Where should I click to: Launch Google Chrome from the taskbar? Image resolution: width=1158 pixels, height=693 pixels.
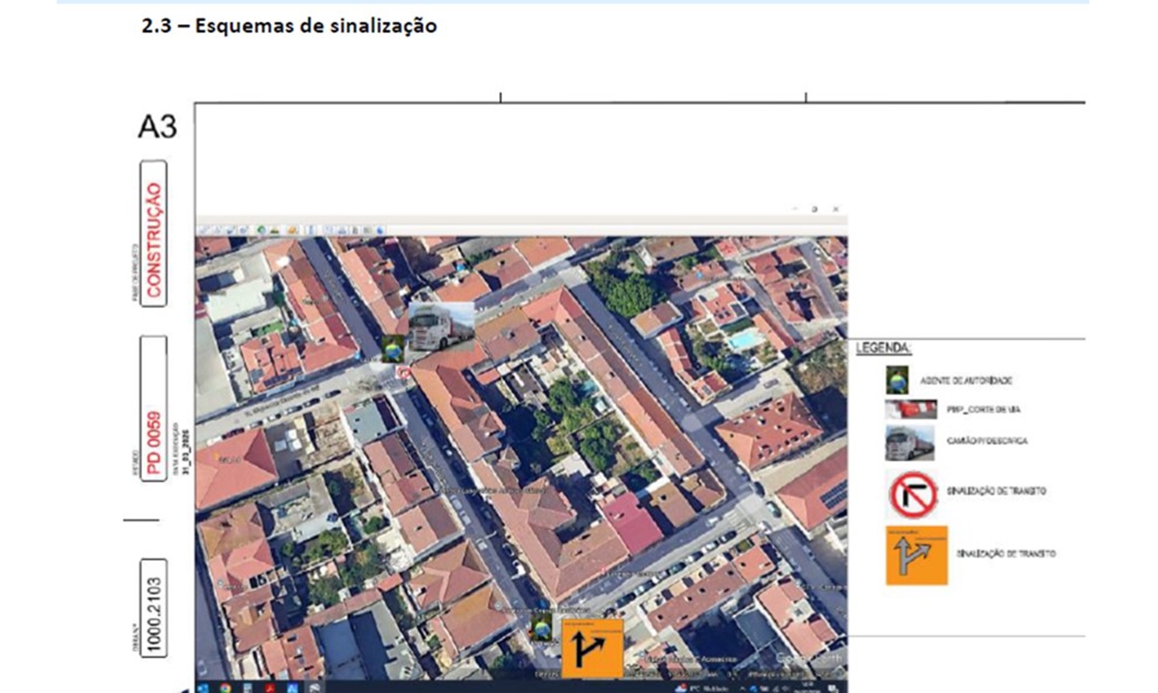coord(224,686)
